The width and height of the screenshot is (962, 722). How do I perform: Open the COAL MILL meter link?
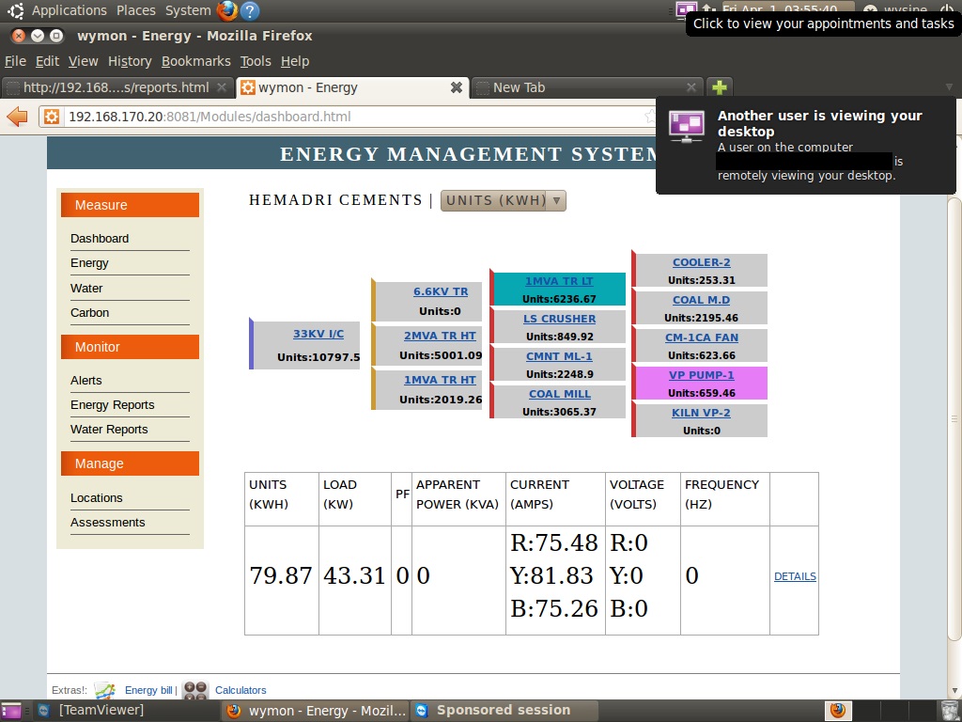(x=559, y=394)
